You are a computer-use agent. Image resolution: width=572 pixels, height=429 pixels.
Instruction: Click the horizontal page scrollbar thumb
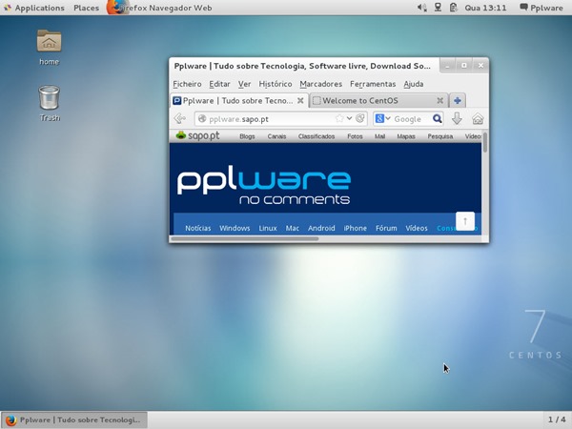point(244,239)
